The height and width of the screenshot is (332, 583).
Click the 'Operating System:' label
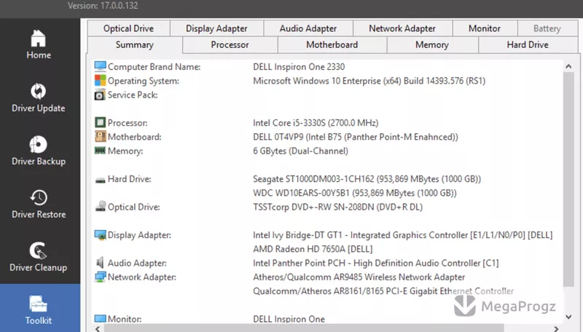144,81
